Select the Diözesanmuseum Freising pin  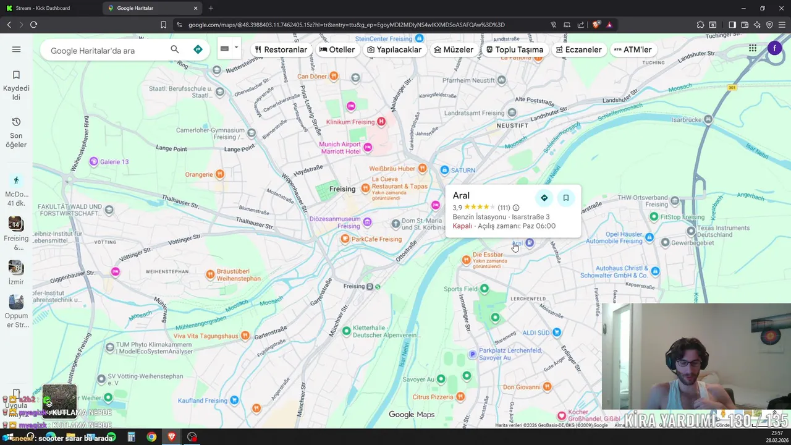[x=367, y=222]
